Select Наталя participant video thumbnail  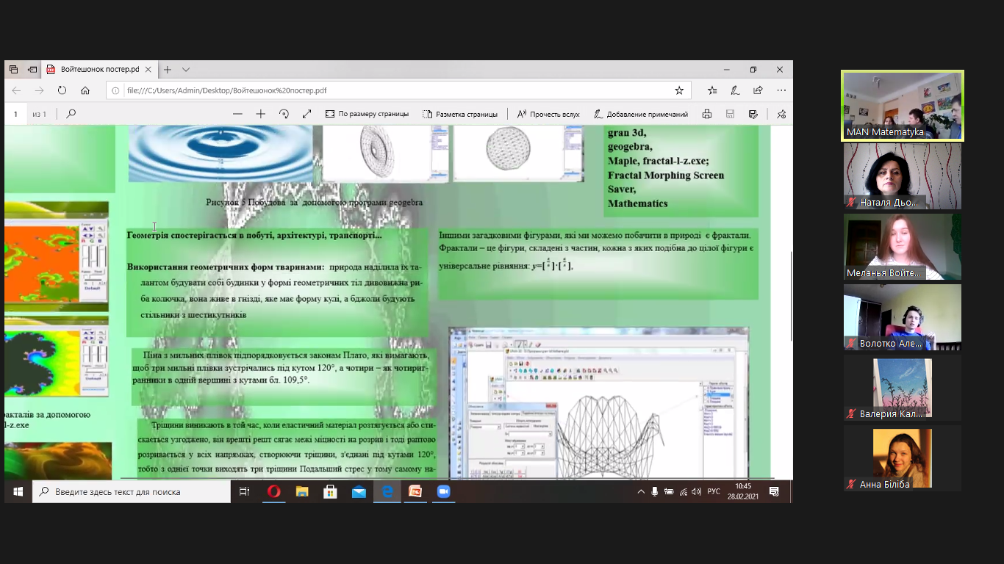pyautogui.click(x=903, y=176)
